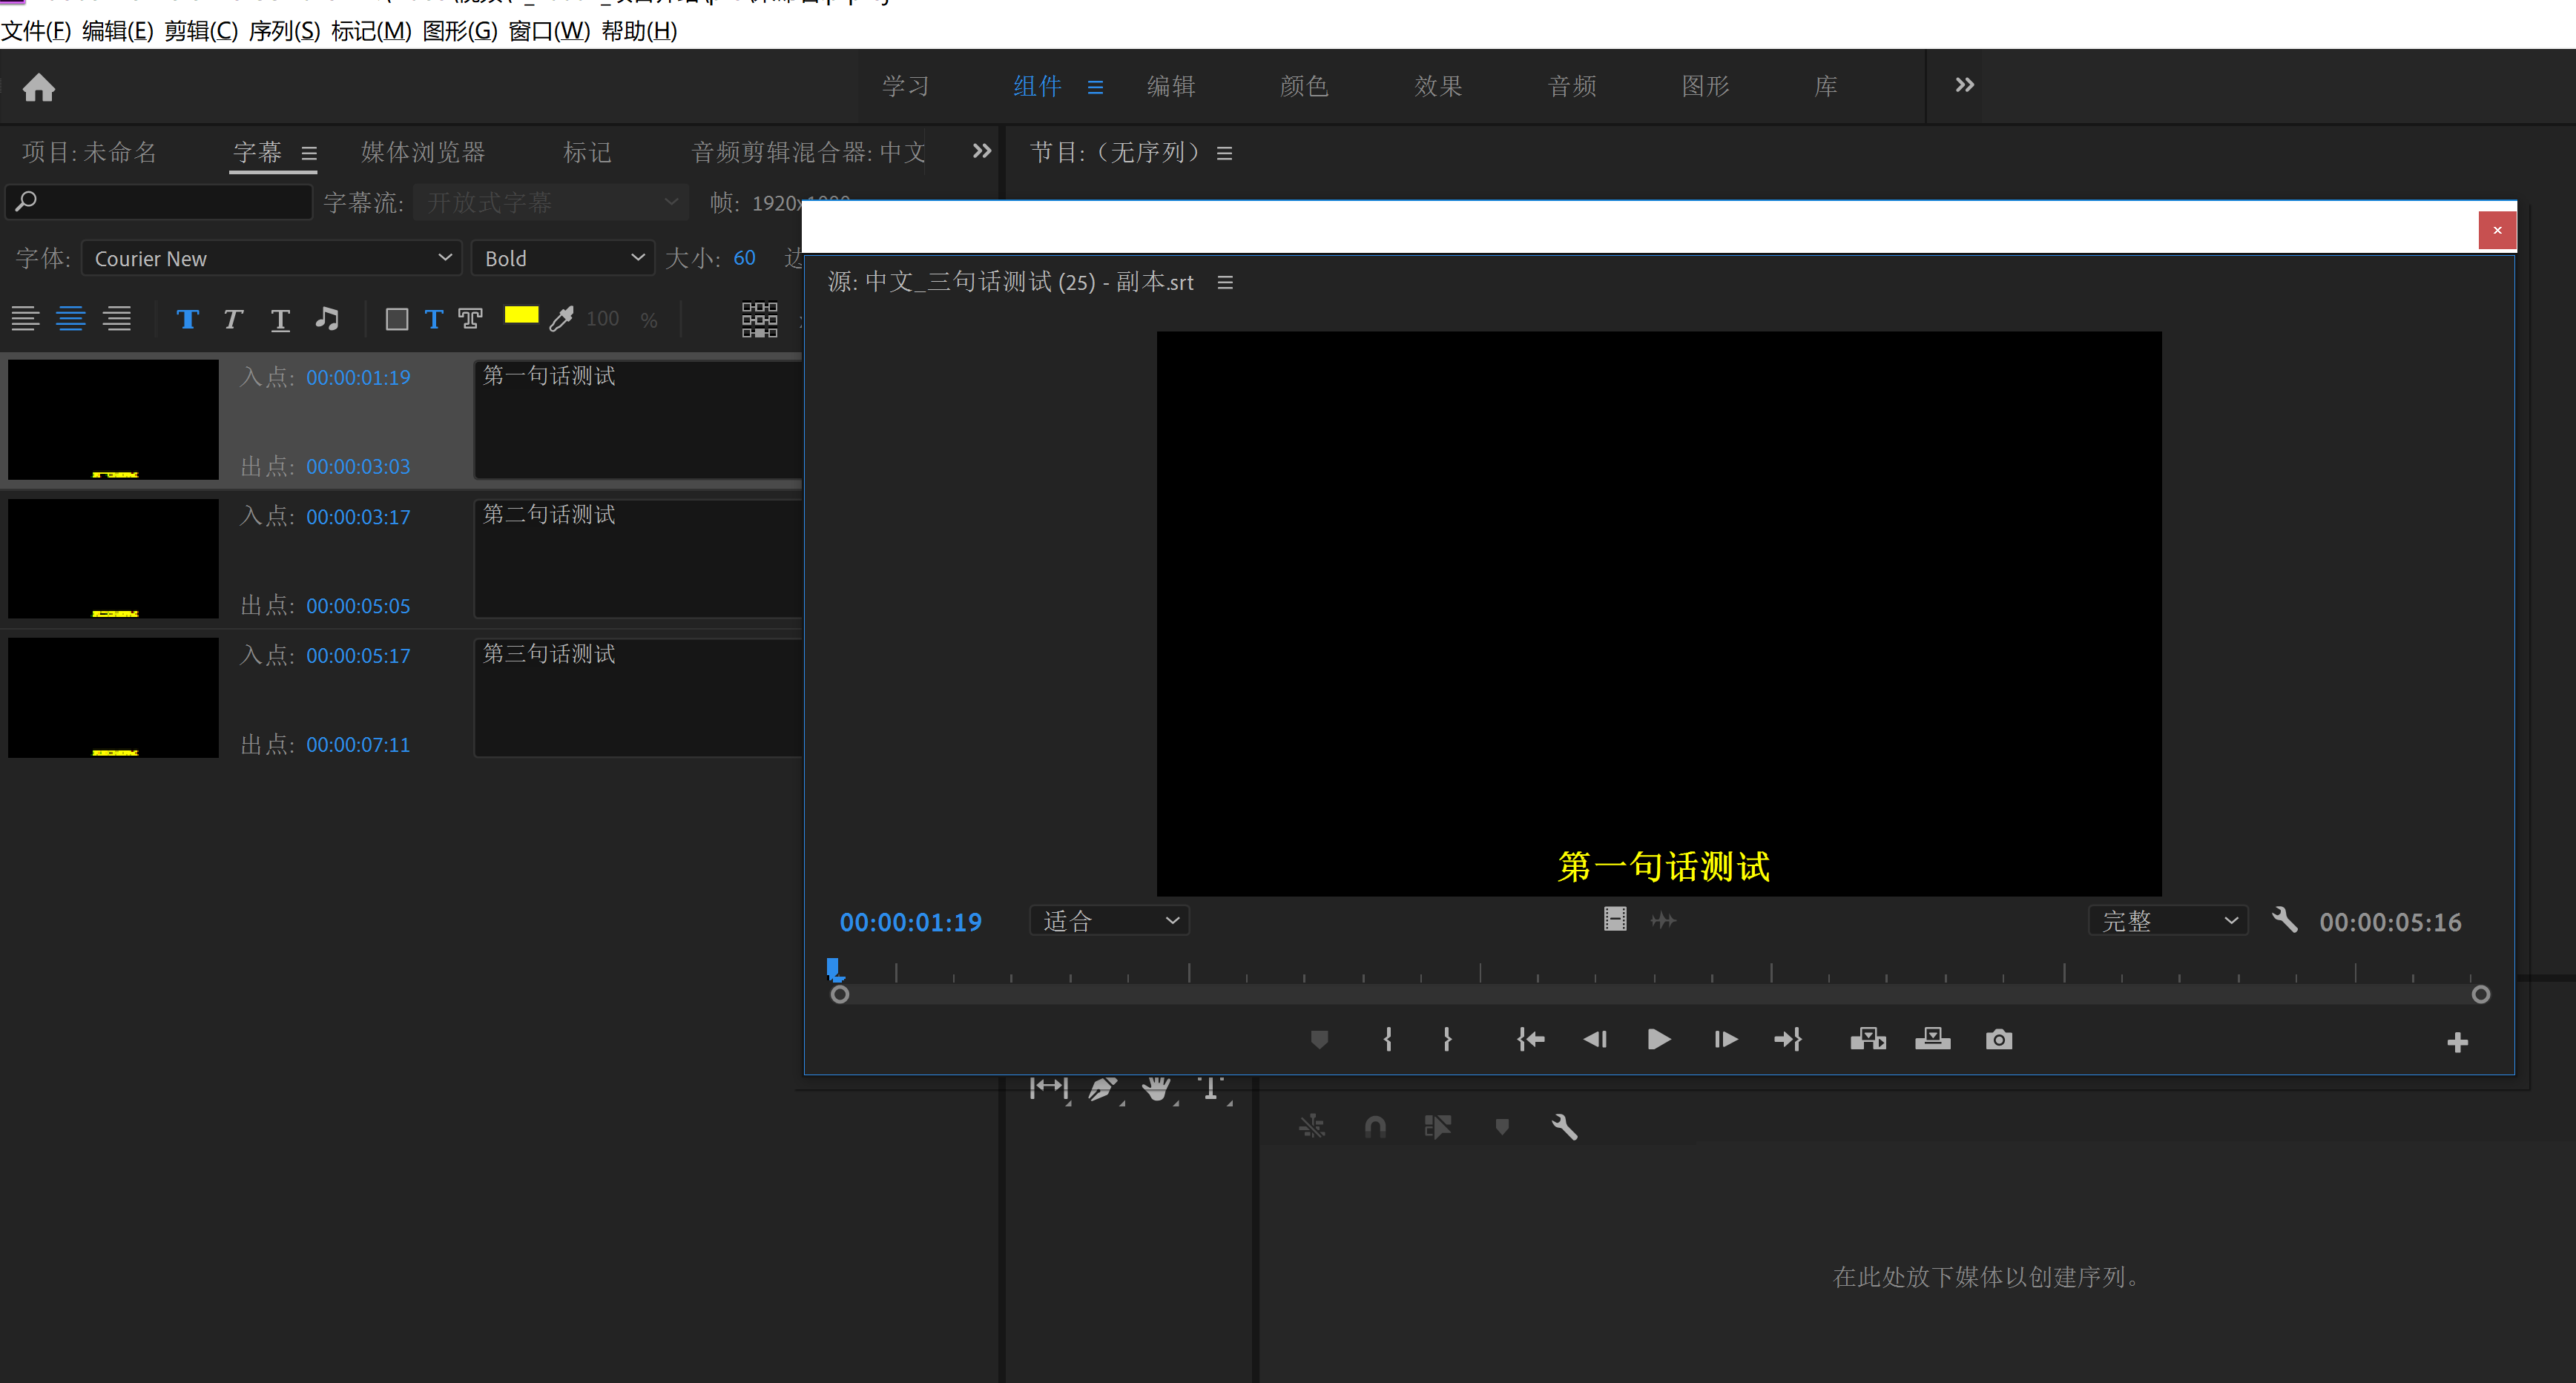Open zoom level Fit dropdown
The width and height of the screenshot is (2576, 1383).
click(x=1109, y=921)
